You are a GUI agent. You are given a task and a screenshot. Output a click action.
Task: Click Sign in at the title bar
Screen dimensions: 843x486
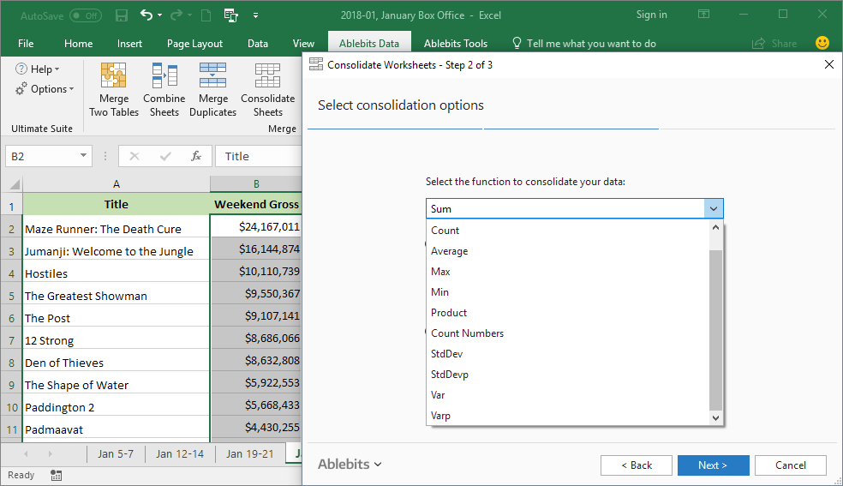tap(652, 15)
